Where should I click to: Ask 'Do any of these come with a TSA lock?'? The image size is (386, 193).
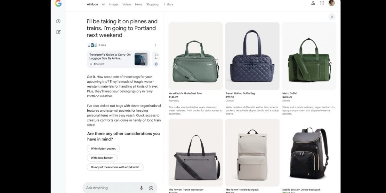pos(115,167)
